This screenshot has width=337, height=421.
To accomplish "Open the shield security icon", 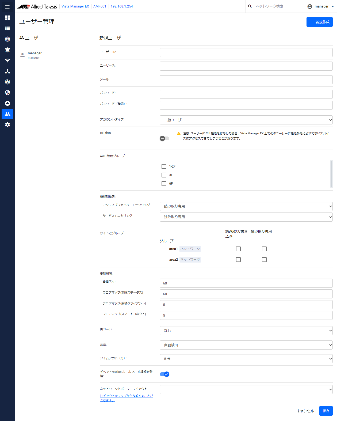I will click(x=7, y=93).
